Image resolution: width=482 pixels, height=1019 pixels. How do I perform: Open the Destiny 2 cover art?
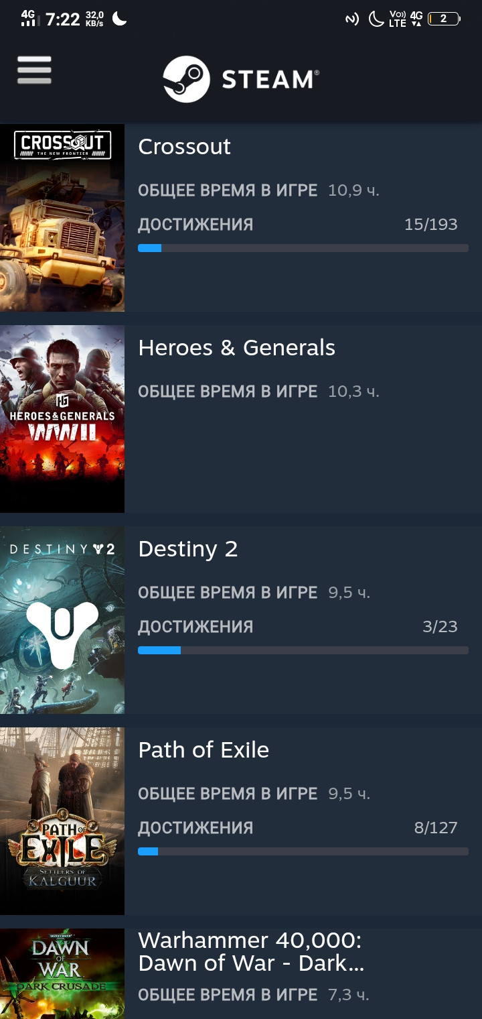click(62, 620)
